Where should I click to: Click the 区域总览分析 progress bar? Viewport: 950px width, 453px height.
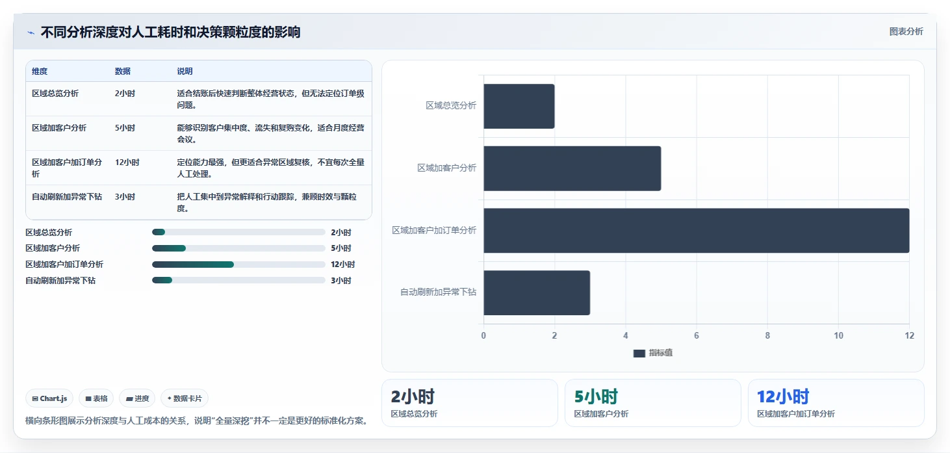(x=238, y=232)
